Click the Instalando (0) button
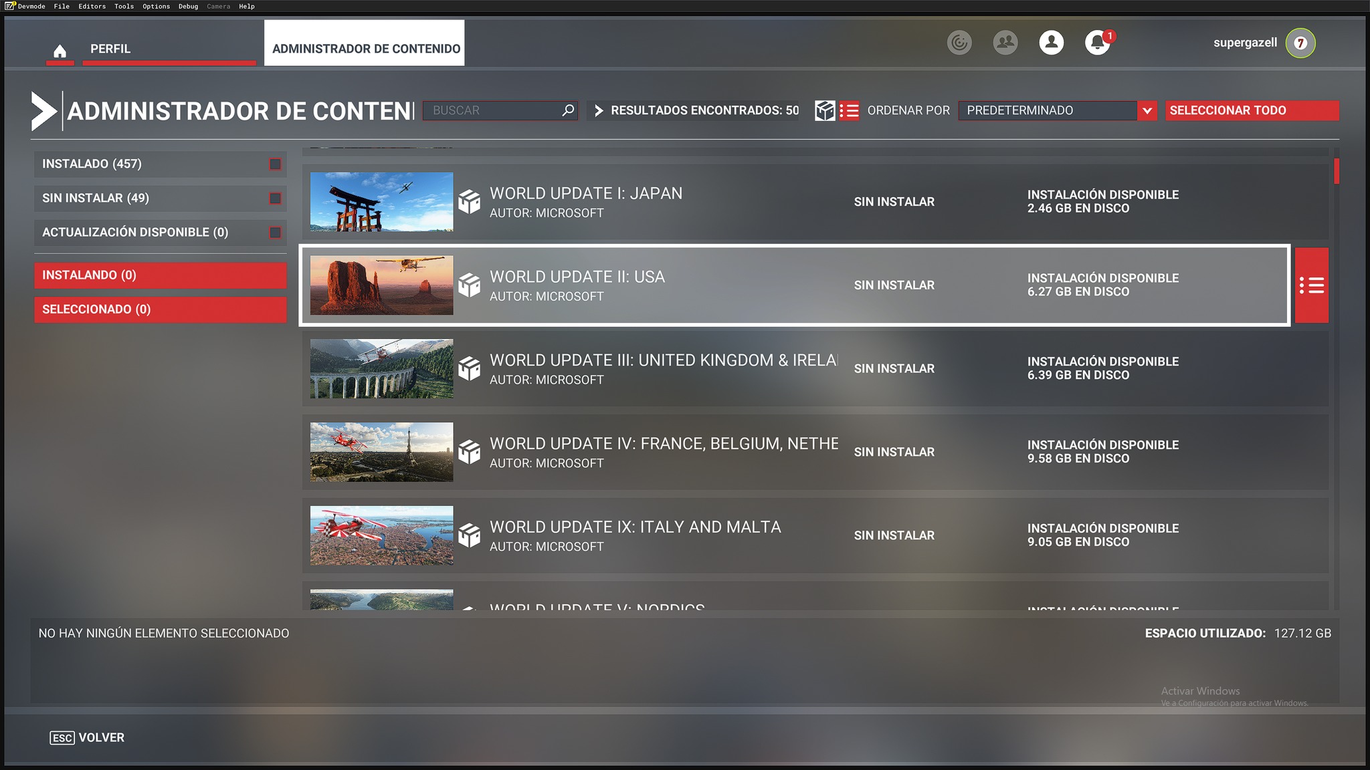Viewport: 1370px width, 770px height. click(x=161, y=275)
